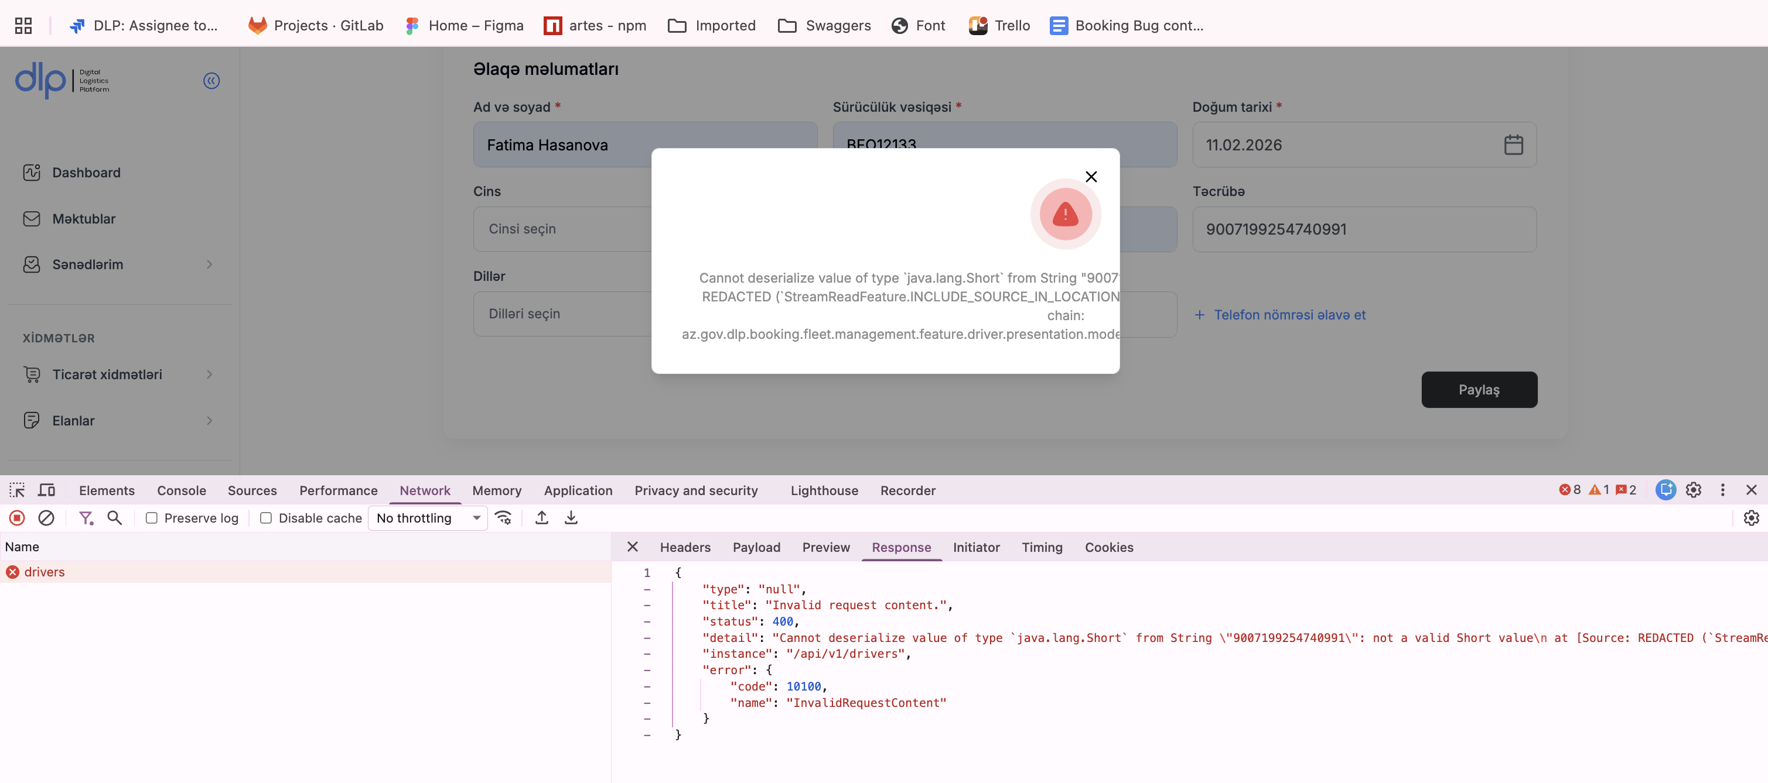The width and height of the screenshot is (1768, 783).
Task: Close the request details pane
Action: tap(632, 547)
